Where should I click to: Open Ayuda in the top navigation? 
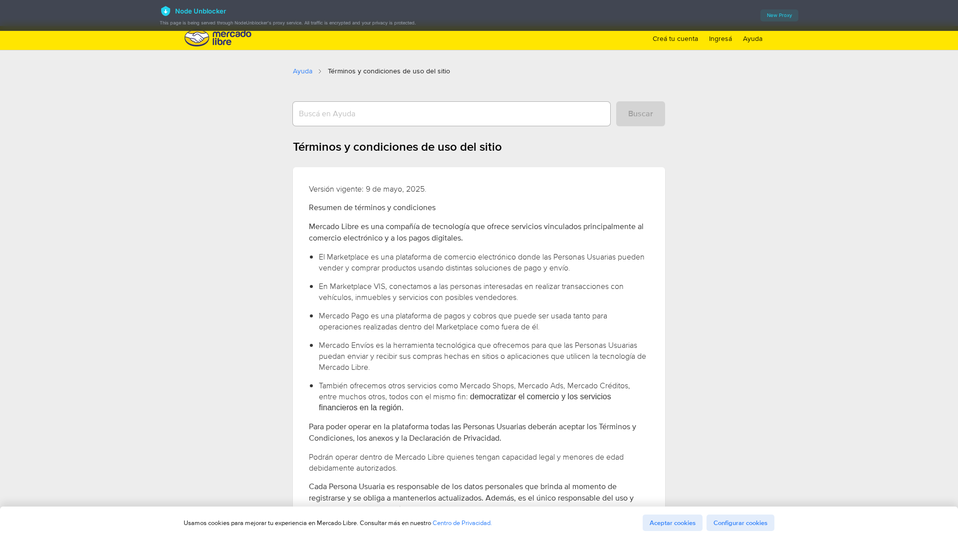click(x=752, y=39)
